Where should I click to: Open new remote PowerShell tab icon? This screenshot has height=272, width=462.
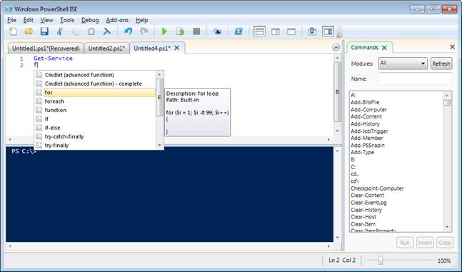point(218,31)
